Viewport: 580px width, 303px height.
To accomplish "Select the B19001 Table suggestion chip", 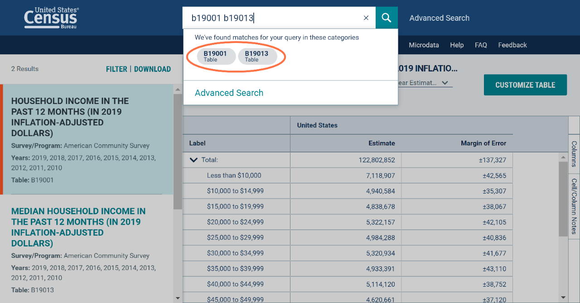I will click(x=216, y=57).
